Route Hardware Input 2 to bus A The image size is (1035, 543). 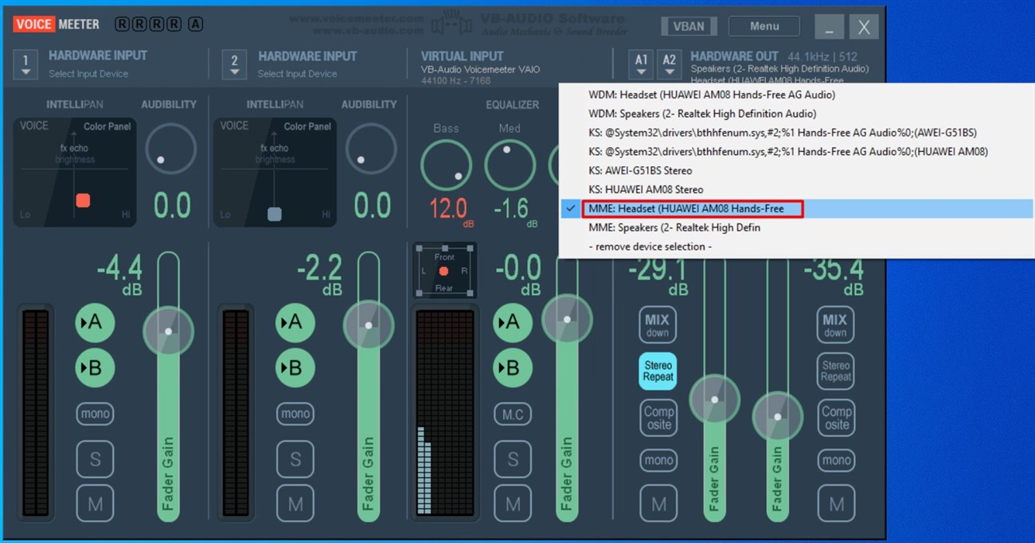pyautogui.click(x=295, y=322)
